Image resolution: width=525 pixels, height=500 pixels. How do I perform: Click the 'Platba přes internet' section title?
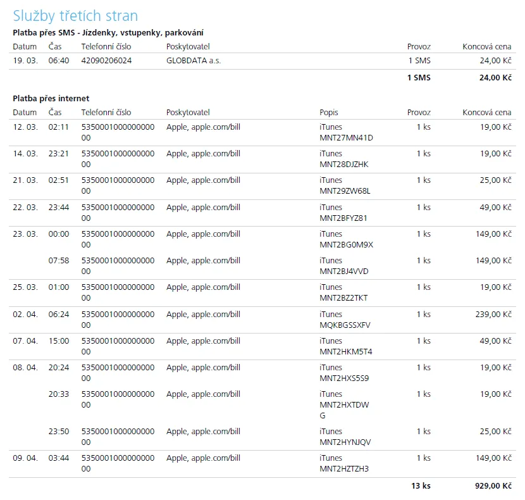[x=51, y=98]
